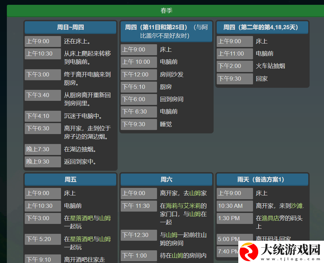This screenshot has height=263, width=324.
Task: Click the 星落酒吧 link in Friday's 下午 5:20 row
Action: click(x=81, y=239)
